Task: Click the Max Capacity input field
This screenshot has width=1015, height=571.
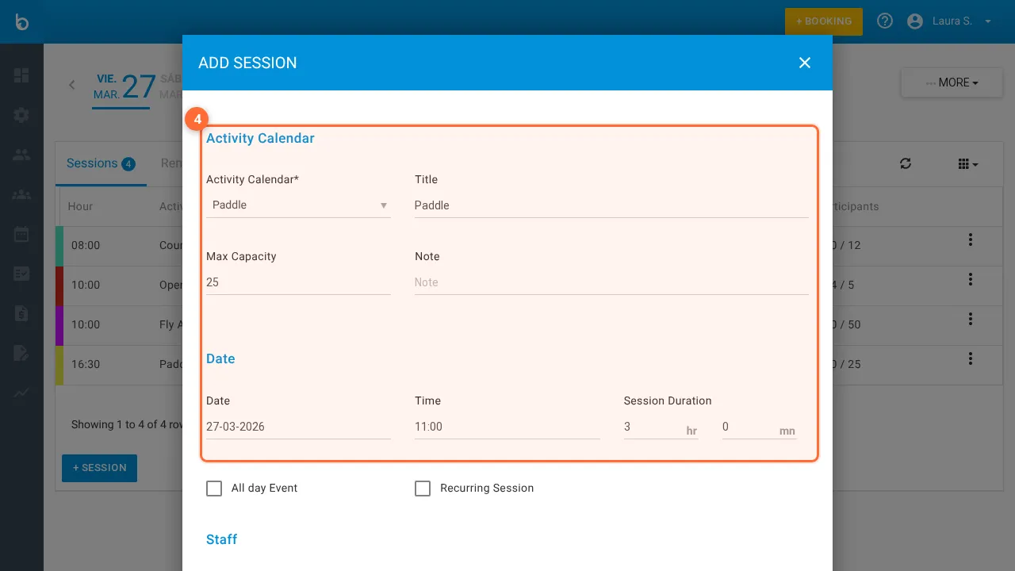Action: point(298,282)
